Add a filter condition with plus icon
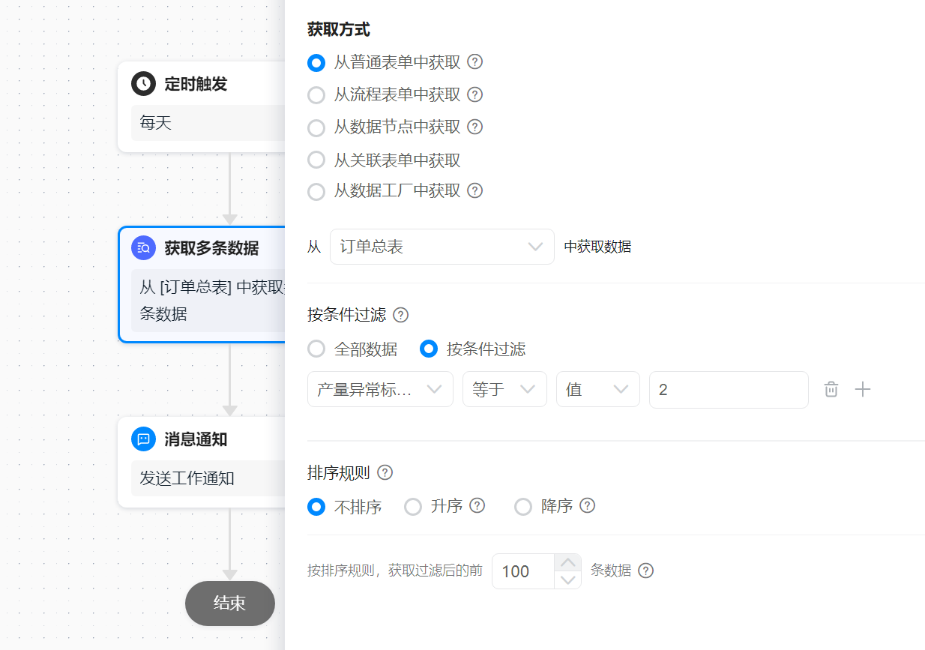The width and height of the screenshot is (925, 650). point(863,390)
